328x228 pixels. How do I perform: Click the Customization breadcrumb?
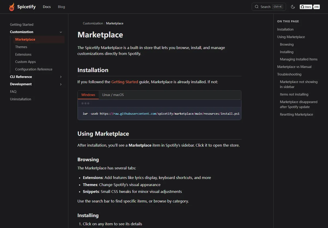pos(93,24)
